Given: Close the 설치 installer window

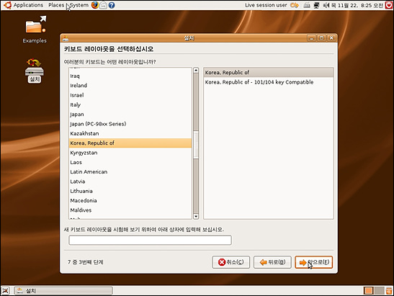Looking at the screenshot, I should pyautogui.click(x=331, y=38).
